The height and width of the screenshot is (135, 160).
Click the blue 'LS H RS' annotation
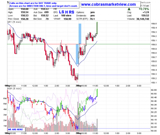coord(67,12)
